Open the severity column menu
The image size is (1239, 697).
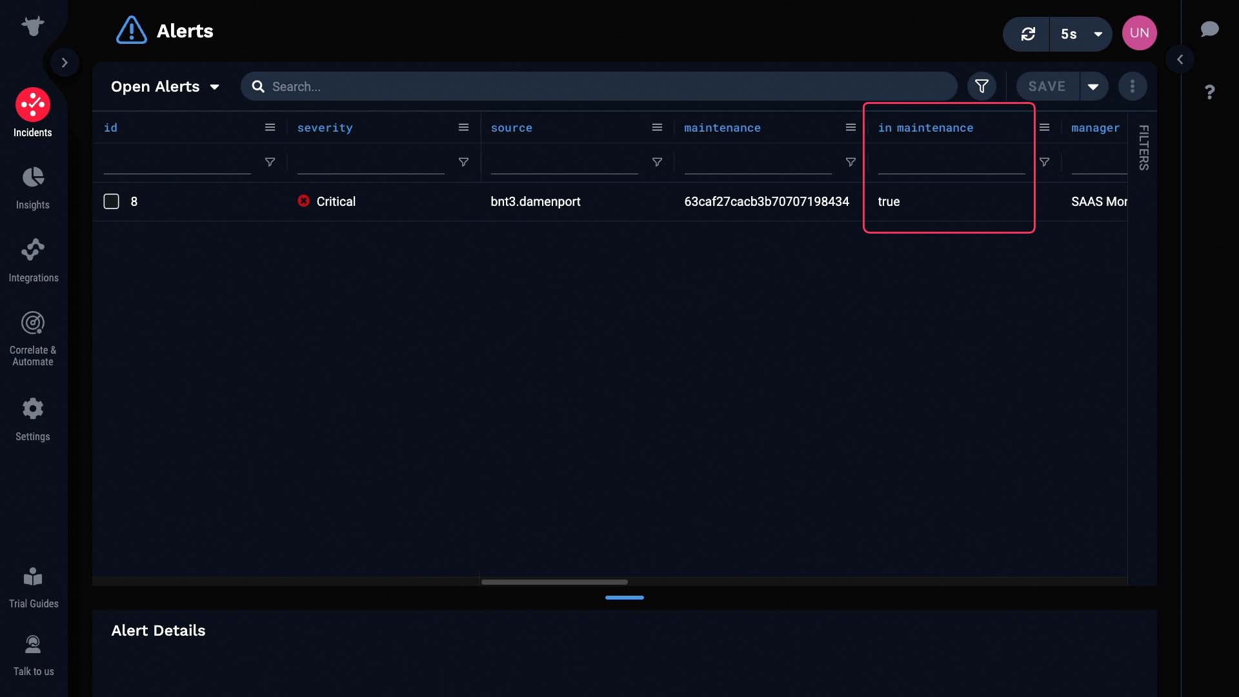463,128
